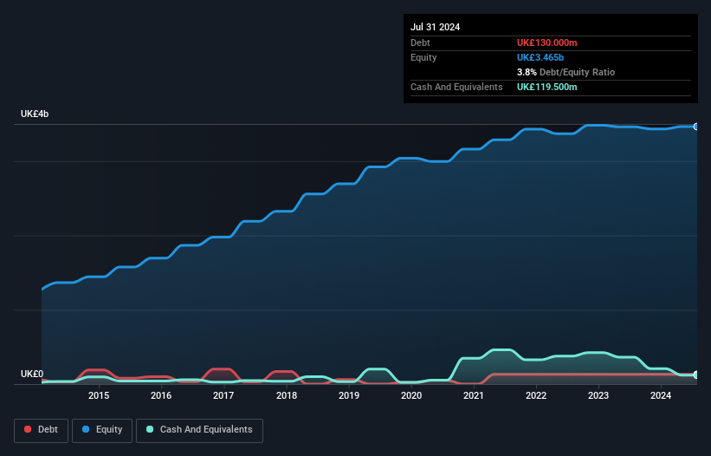Click the UK£4b y-axis label
Viewport: 711px width, 456px height.
click(x=36, y=114)
